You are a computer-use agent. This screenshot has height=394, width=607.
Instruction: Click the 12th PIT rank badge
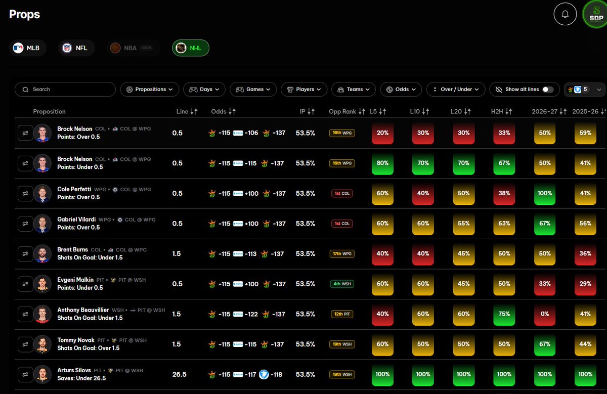tap(342, 314)
